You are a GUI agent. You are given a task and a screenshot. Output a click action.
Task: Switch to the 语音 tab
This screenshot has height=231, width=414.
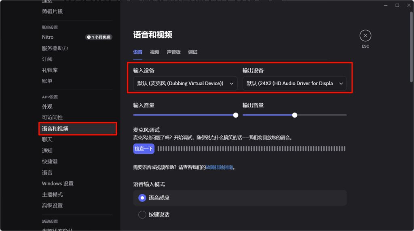137,52
